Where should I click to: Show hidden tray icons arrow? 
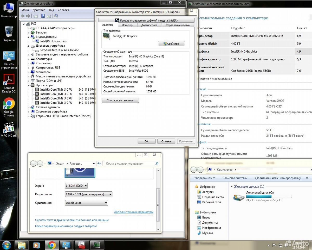pyautogui.click(x=268, y=245)
